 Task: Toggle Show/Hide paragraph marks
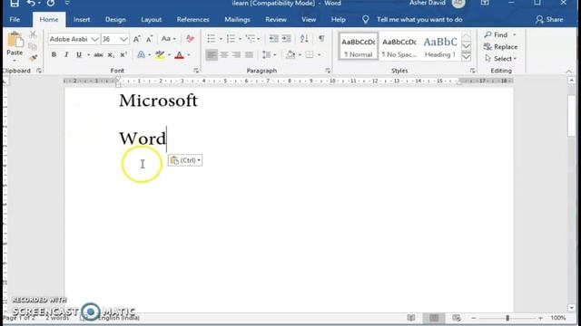pos(321,38)
